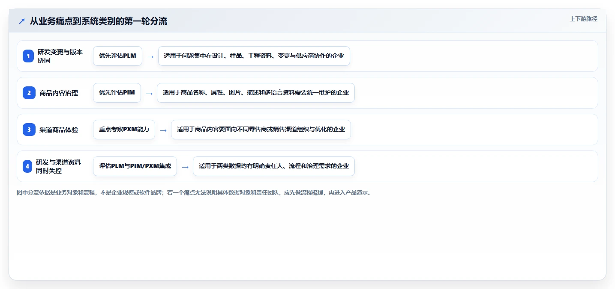Select 优先评估PIM box
615x289 pixels.
[117, 93]
